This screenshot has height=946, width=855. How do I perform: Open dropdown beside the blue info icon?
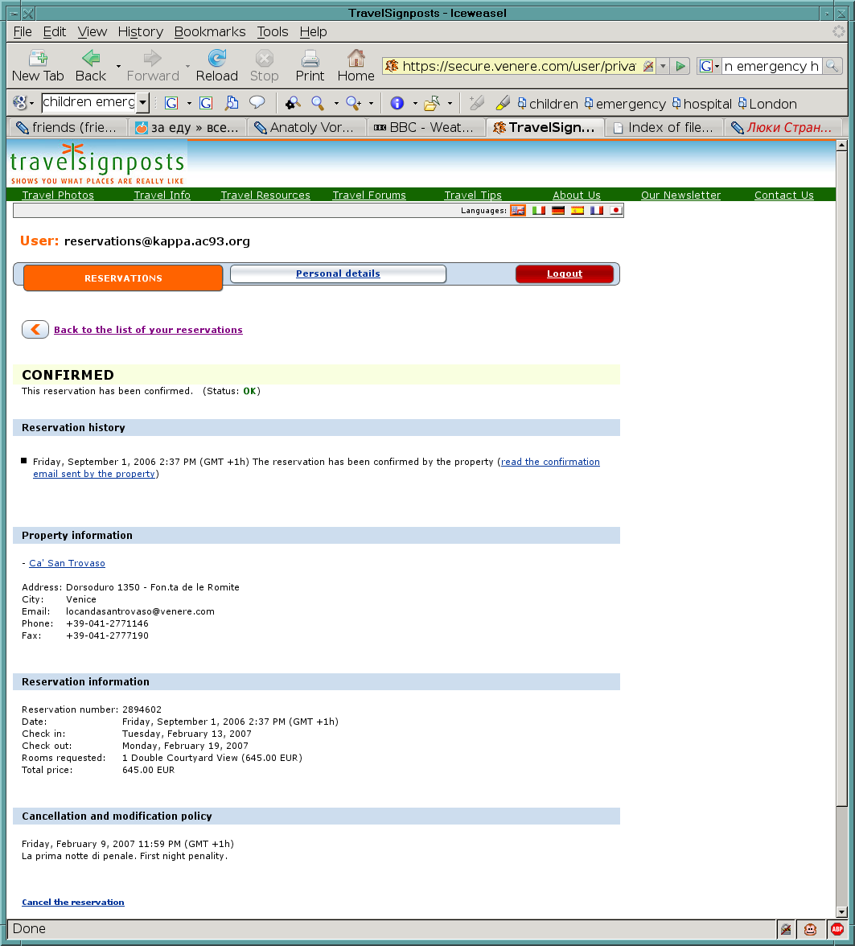pos(415,104)
